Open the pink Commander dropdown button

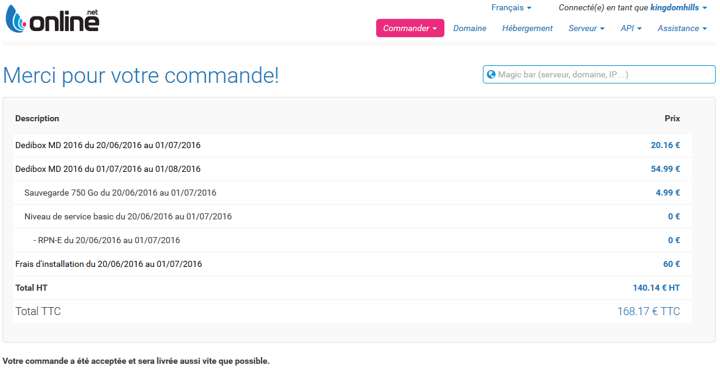[x=410, y=28]
